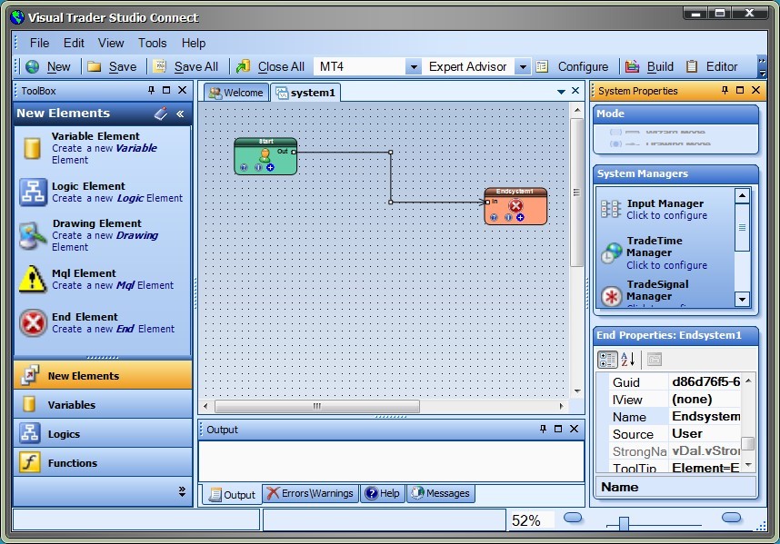Click System Managers scroll down arrow
780x544 pixels.
point(742,299)
